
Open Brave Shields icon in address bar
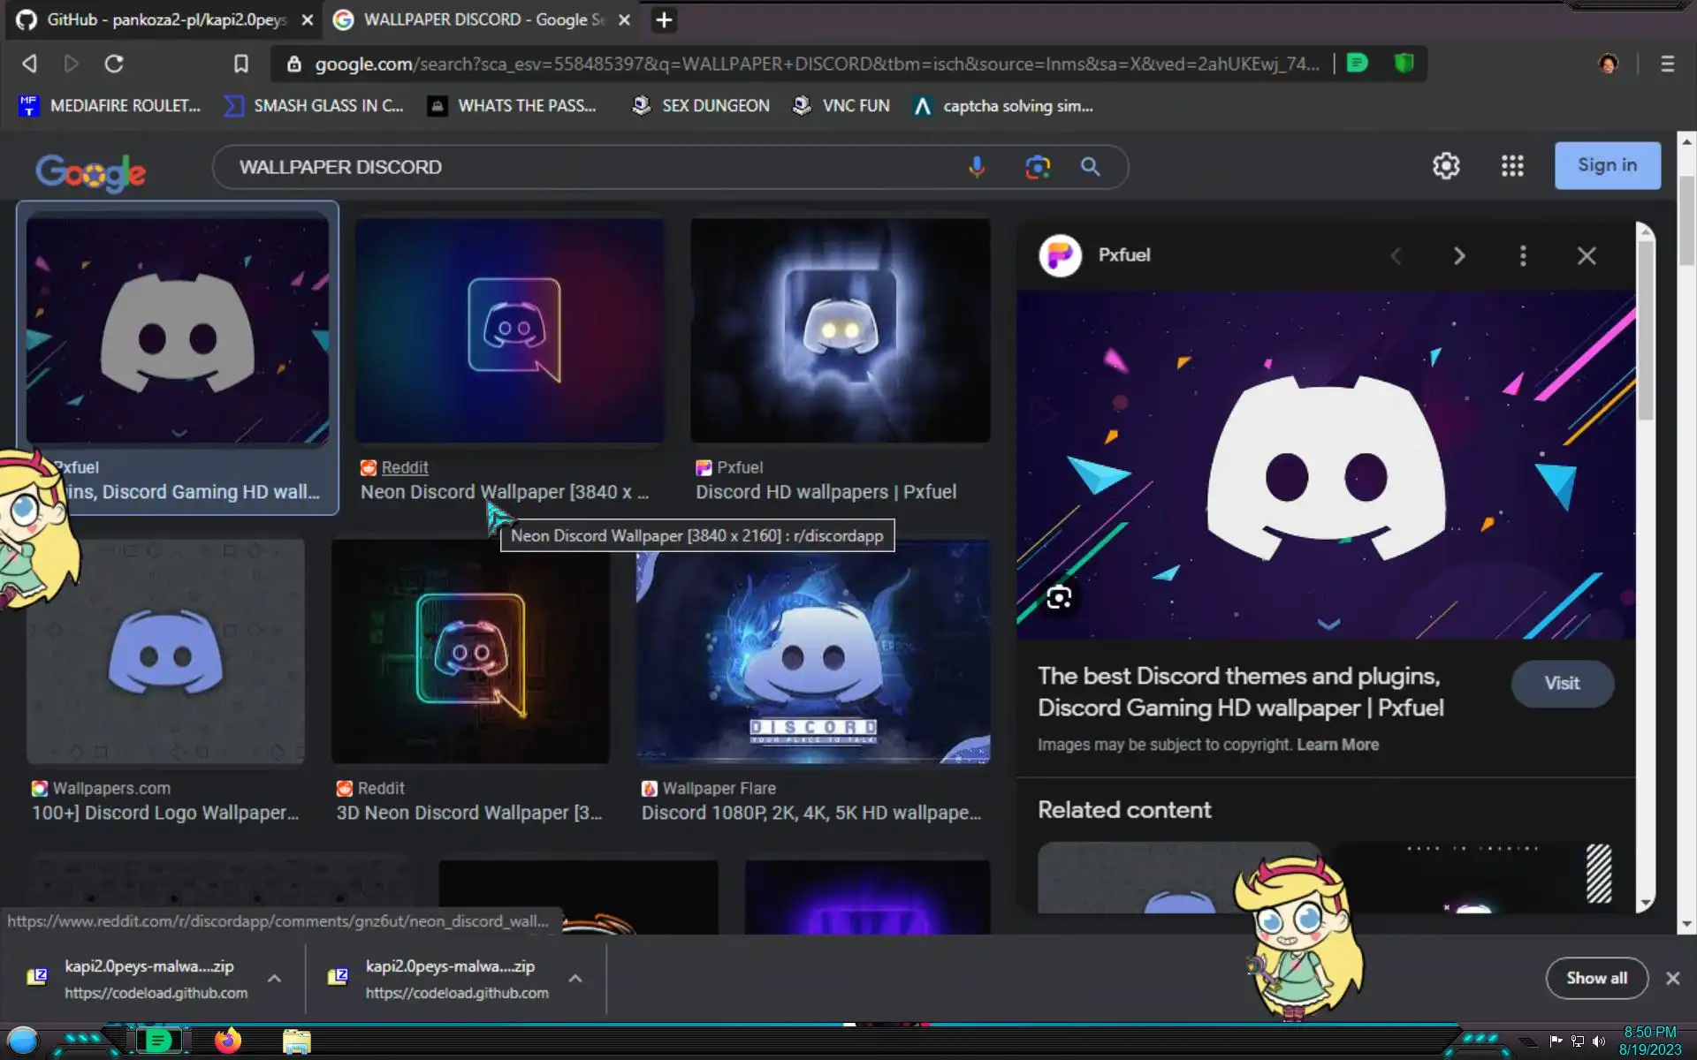[1404, 64]
